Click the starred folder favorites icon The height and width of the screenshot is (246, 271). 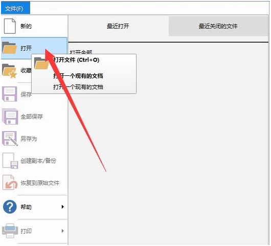9,71
